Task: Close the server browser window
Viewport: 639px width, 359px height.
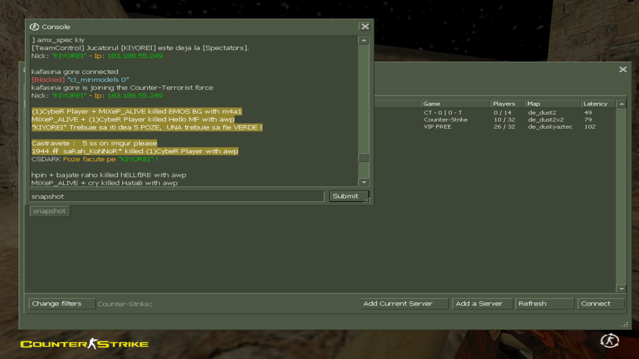Action: pos(623,70)
